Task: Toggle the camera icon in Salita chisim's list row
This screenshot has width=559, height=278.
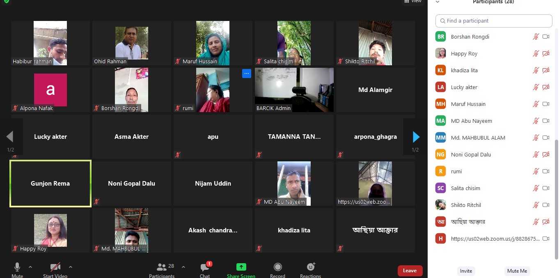Action: click(546, 188)
